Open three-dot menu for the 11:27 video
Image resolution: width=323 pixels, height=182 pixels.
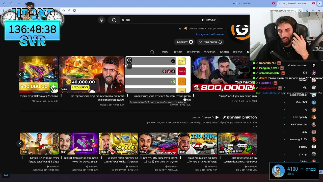[101, 158]
